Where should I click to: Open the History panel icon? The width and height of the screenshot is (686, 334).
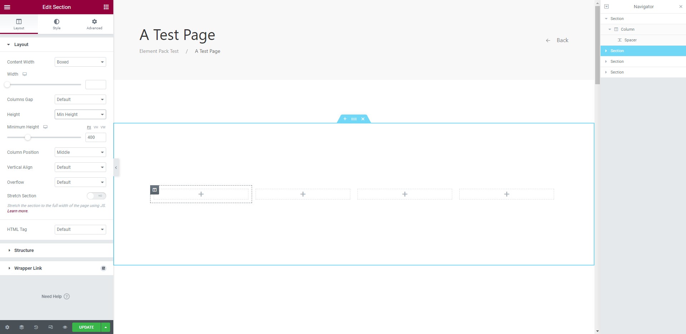[x=36, y=327]
